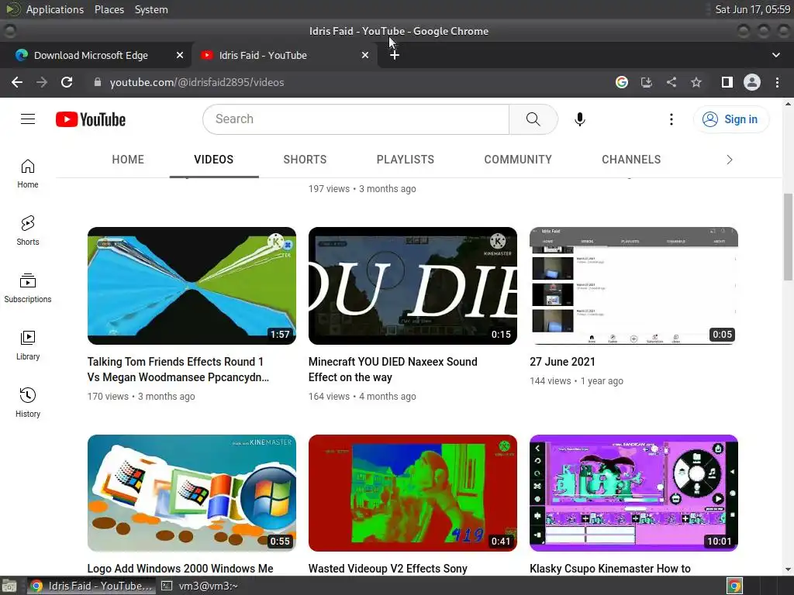The image size is (794, 595).
Task: Open a new tab with plus button
Action: coord(395,55)
